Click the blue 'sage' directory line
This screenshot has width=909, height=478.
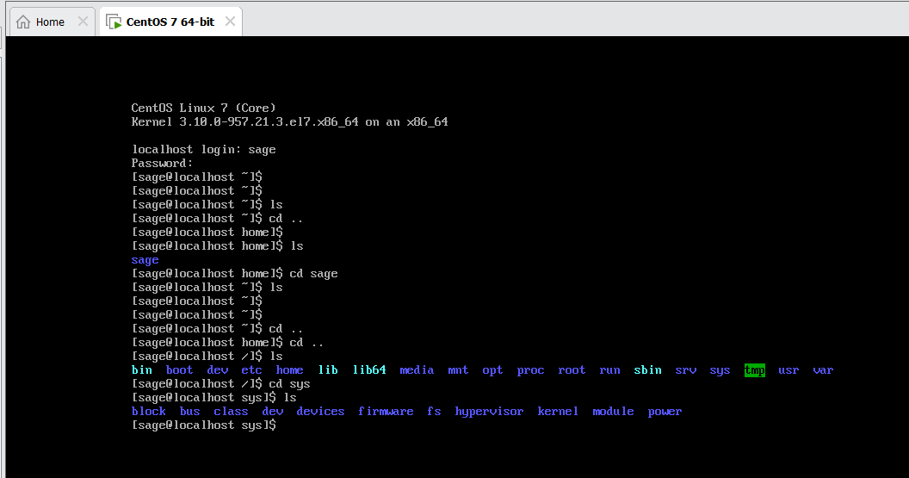[145, 260]
